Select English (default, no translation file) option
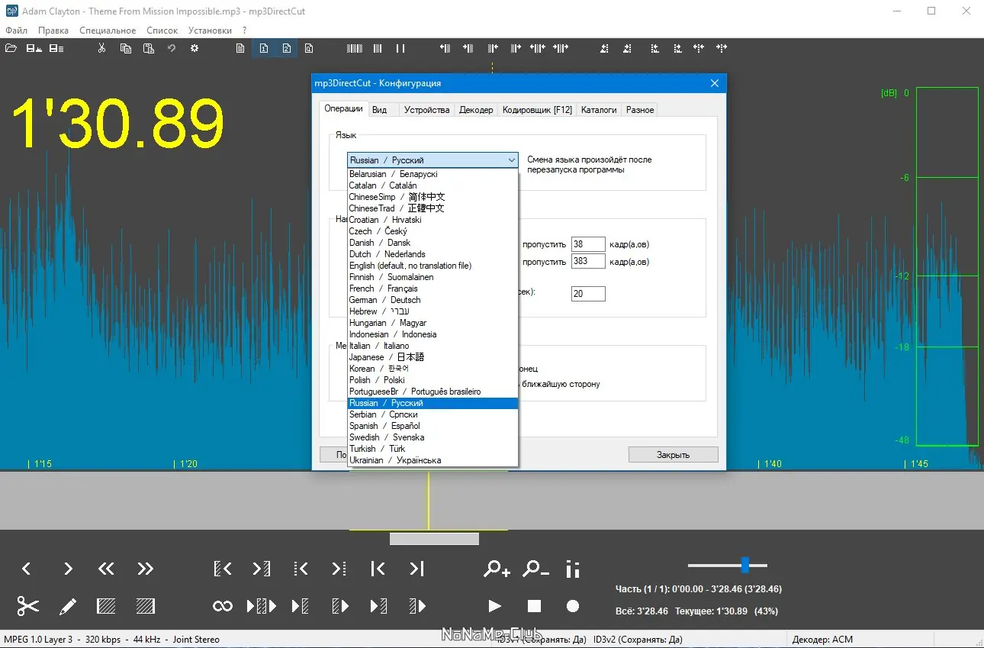984x648 pixels. click(410, 266)
